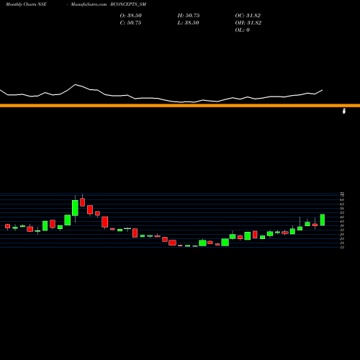Select the high value "H: 50.75"
This screenshot has width=360, height=360.
(189, 15)
